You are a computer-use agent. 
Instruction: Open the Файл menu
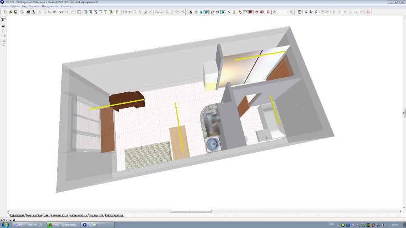coord(4,6)
